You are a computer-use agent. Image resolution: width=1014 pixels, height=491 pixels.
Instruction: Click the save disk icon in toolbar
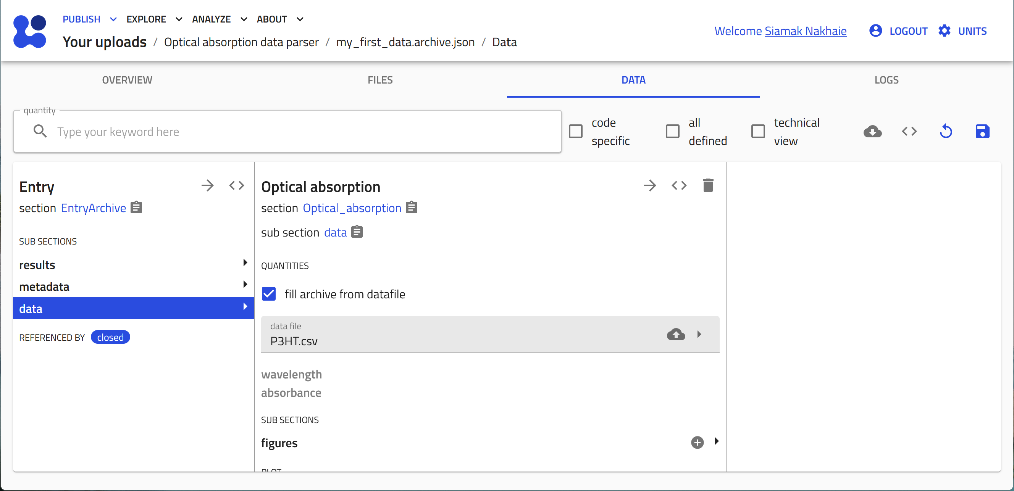[x=982, y=131]
